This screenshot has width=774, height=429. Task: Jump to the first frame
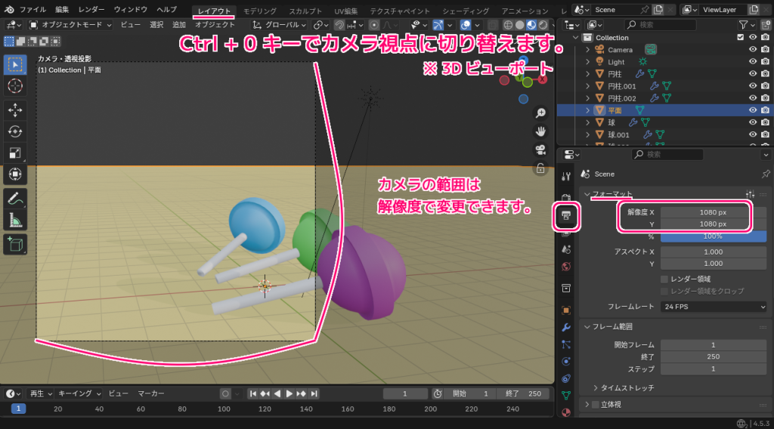coord(252,394)
